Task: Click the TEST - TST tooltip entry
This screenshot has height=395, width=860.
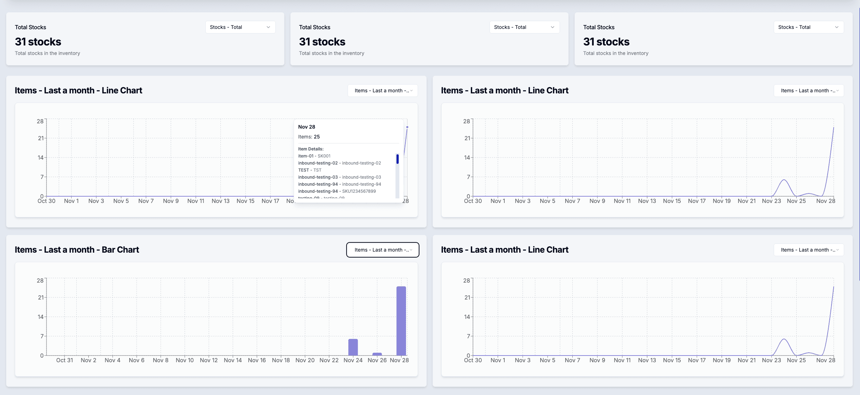Action: 310,170
